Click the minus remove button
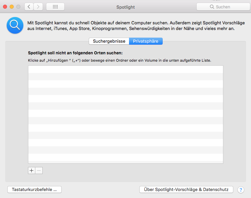Viewport: 251px width, 198px height. pos(39,170)
